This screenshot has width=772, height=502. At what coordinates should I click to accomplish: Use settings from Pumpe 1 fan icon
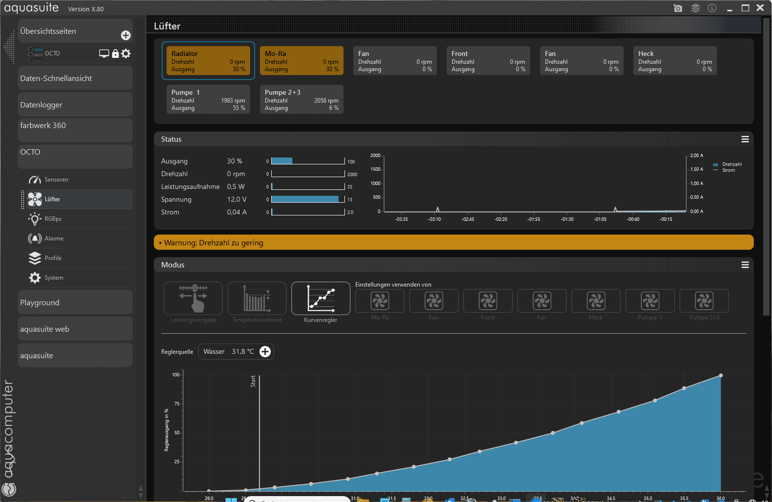pos(650,301)
